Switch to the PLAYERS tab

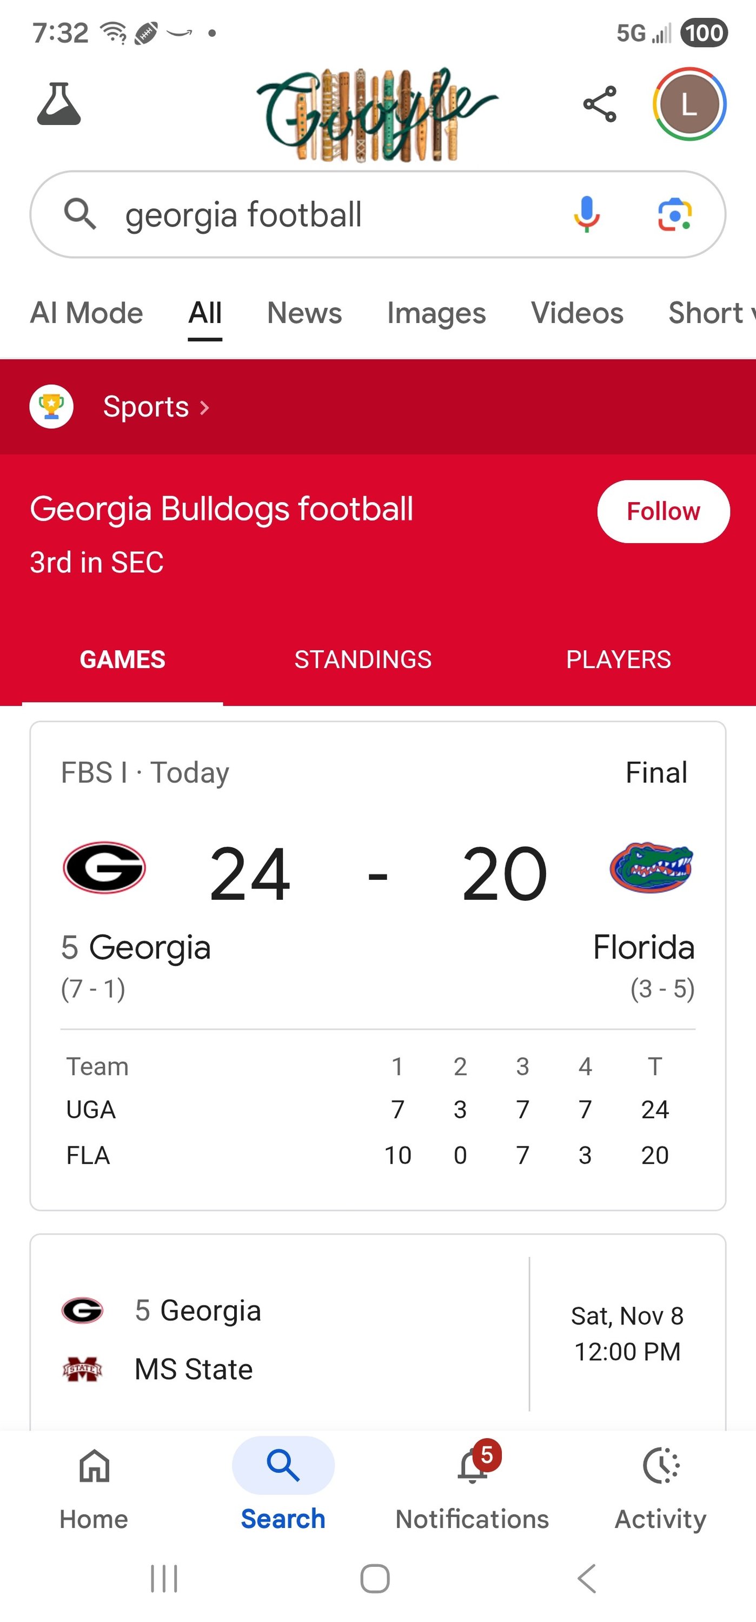click(x=618, y=660)
